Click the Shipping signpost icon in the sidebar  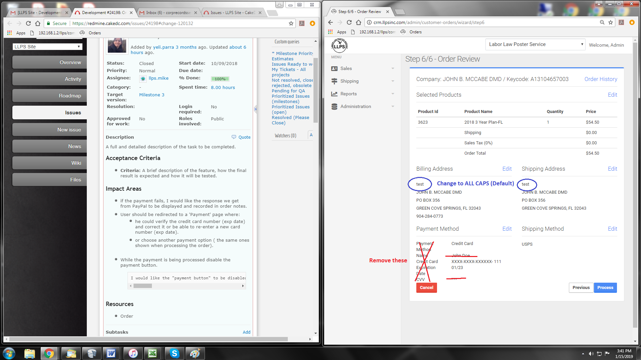(x=334, y=81)
